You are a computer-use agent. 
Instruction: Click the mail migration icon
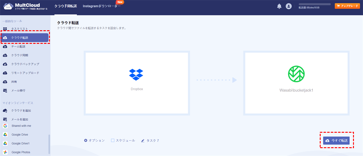5,90
